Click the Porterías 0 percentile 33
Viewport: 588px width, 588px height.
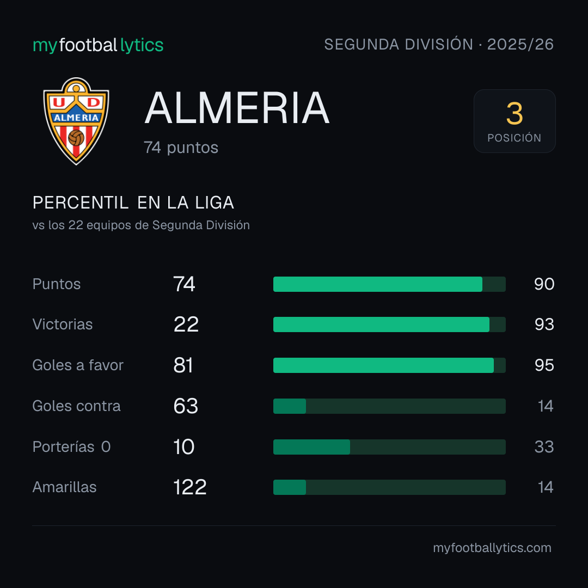pos(544,447)
